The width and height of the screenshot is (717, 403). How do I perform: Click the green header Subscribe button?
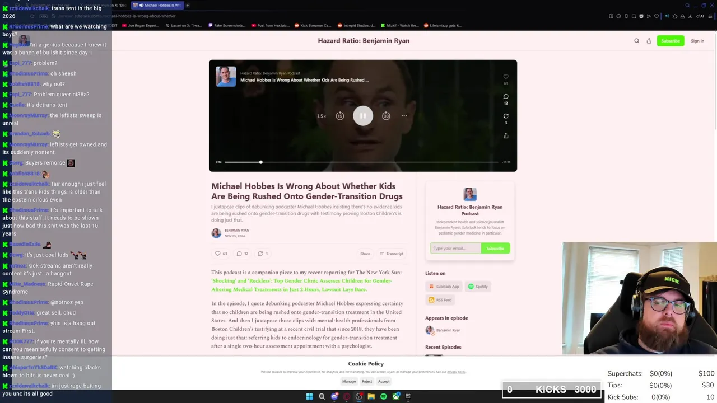pyautogui.click(x=671, y=41)
